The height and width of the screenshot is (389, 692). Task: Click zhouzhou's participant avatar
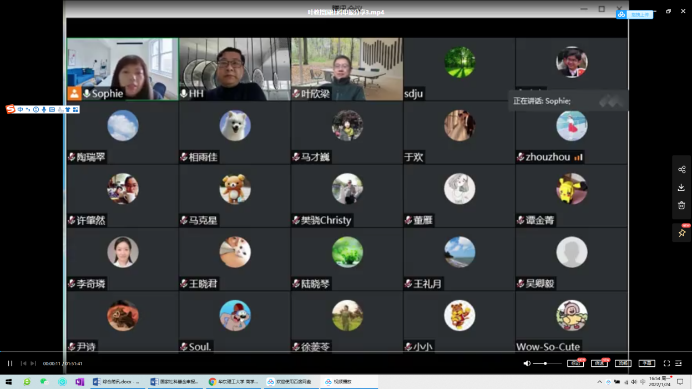pos(572,125)
